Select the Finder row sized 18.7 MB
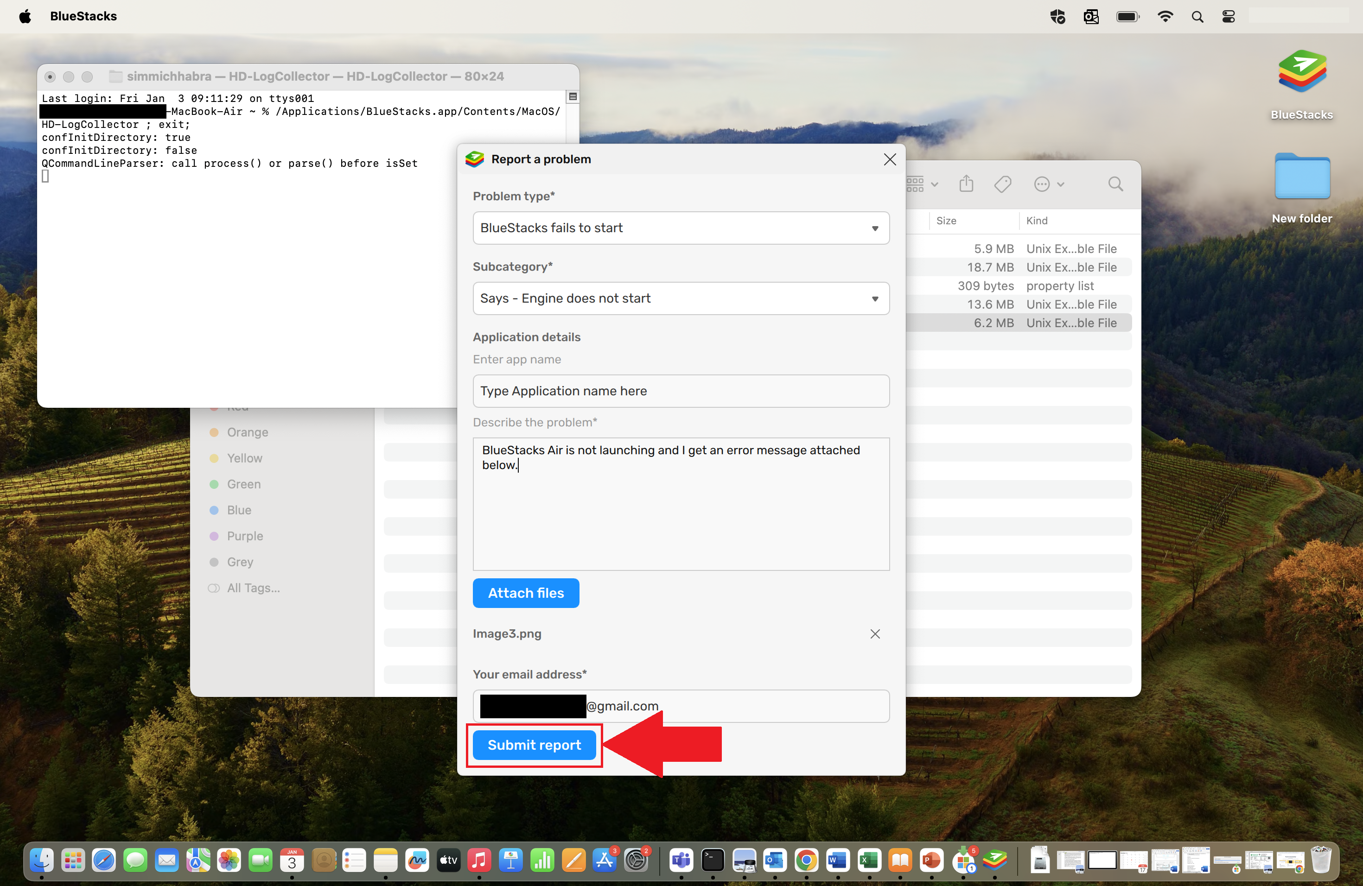Image resolution: width=1363 pixels, height=886 pixels. [x=1019, y=267]
